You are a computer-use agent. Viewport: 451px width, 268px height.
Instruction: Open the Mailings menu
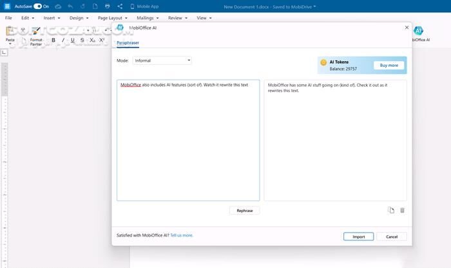147,18
